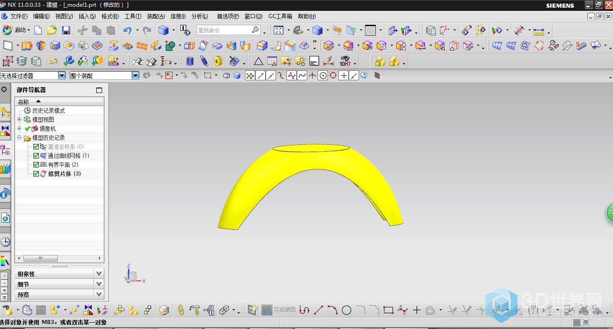Open the 整个装配 selection scope dropdown
The width and height of the screenshot is (613, 329).
click(136, 76)
